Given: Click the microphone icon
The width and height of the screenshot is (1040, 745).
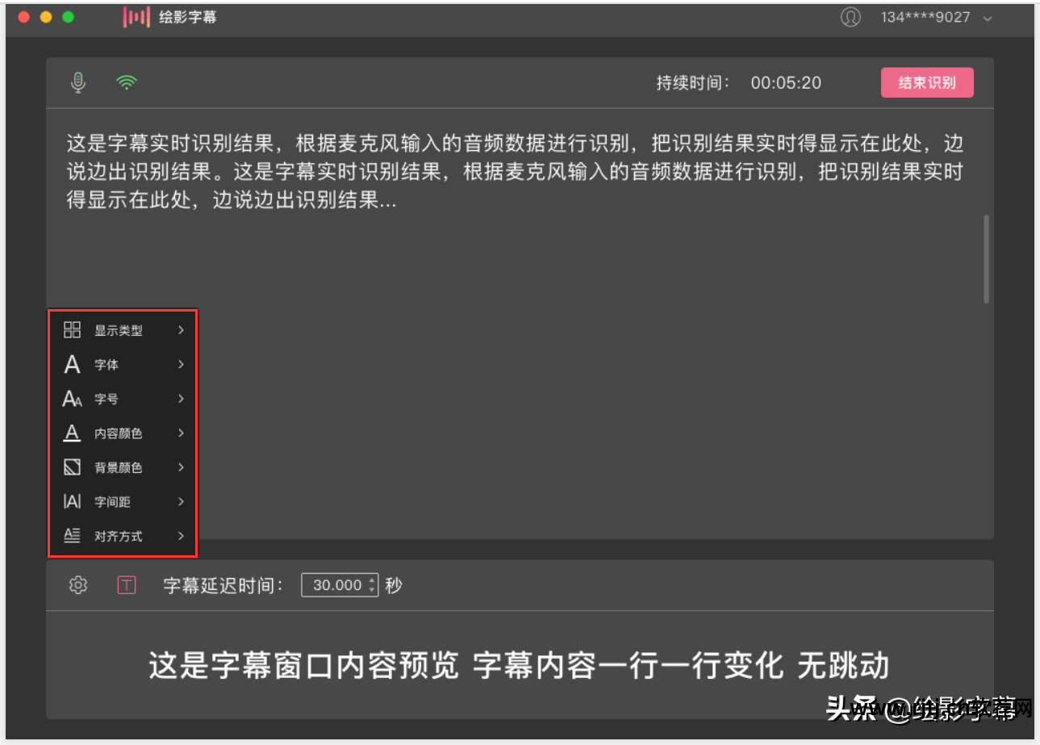Looking at the screenshot, I should (77, 82).
